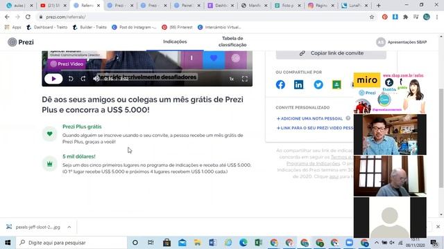Open video in fullscreen mode
This screenshot has width=444, height=249.
tap(245, 79)
